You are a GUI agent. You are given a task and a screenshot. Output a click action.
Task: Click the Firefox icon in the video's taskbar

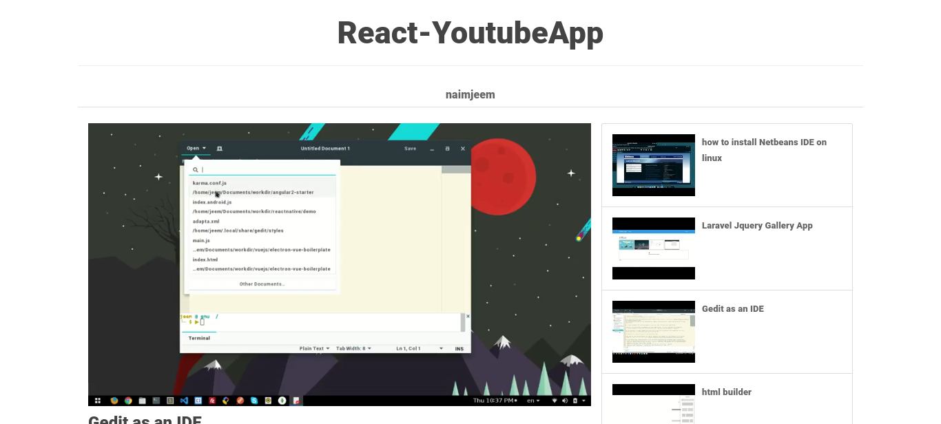tap(114, 401)
